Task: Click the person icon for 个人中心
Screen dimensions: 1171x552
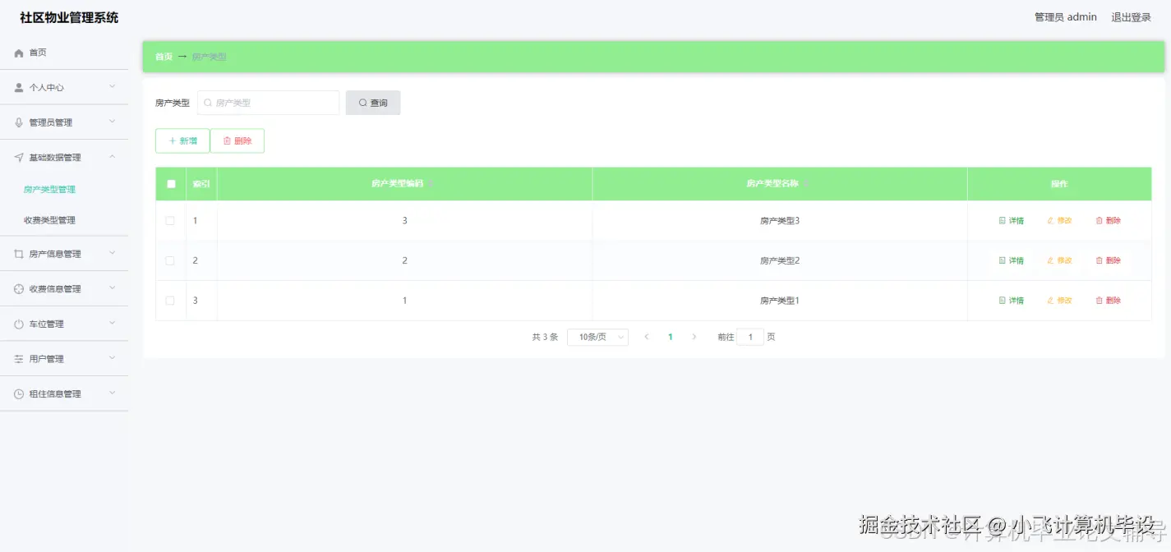Action: pos(19,87)
